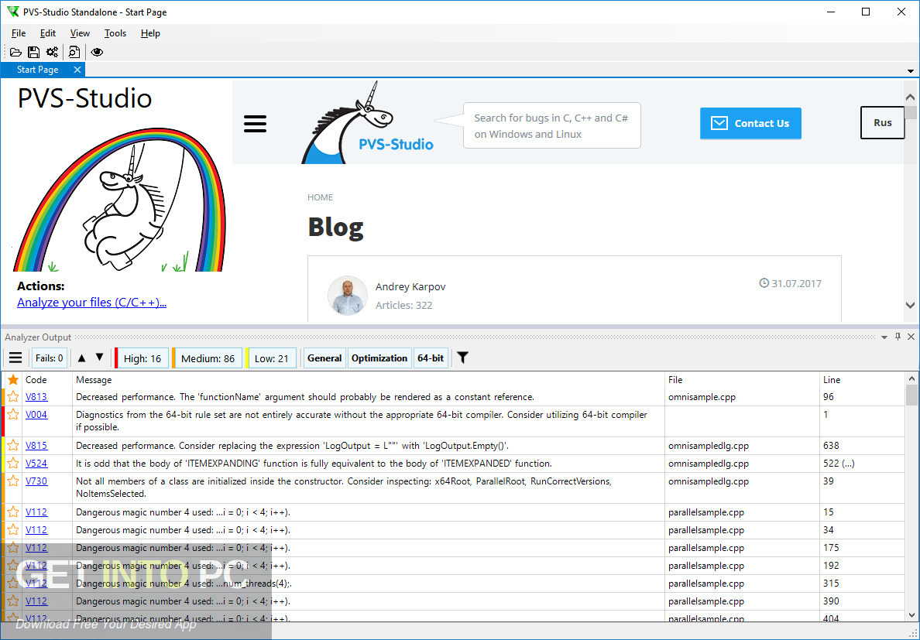This screenshot has height=640, width=920.
Task: Click Andrey Karpov's avatar photo
Action: click(x=348, y=296)
